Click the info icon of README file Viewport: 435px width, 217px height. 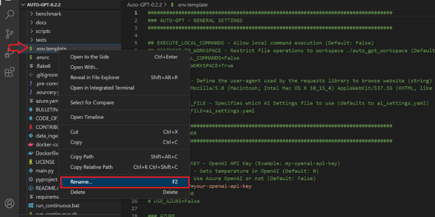31,188
